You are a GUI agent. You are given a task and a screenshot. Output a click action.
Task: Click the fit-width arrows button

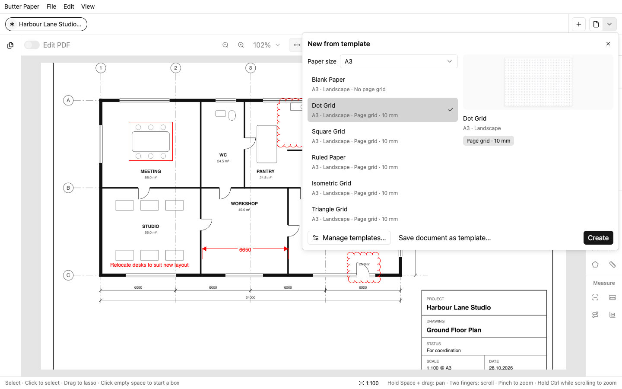(x=297, y=45)
